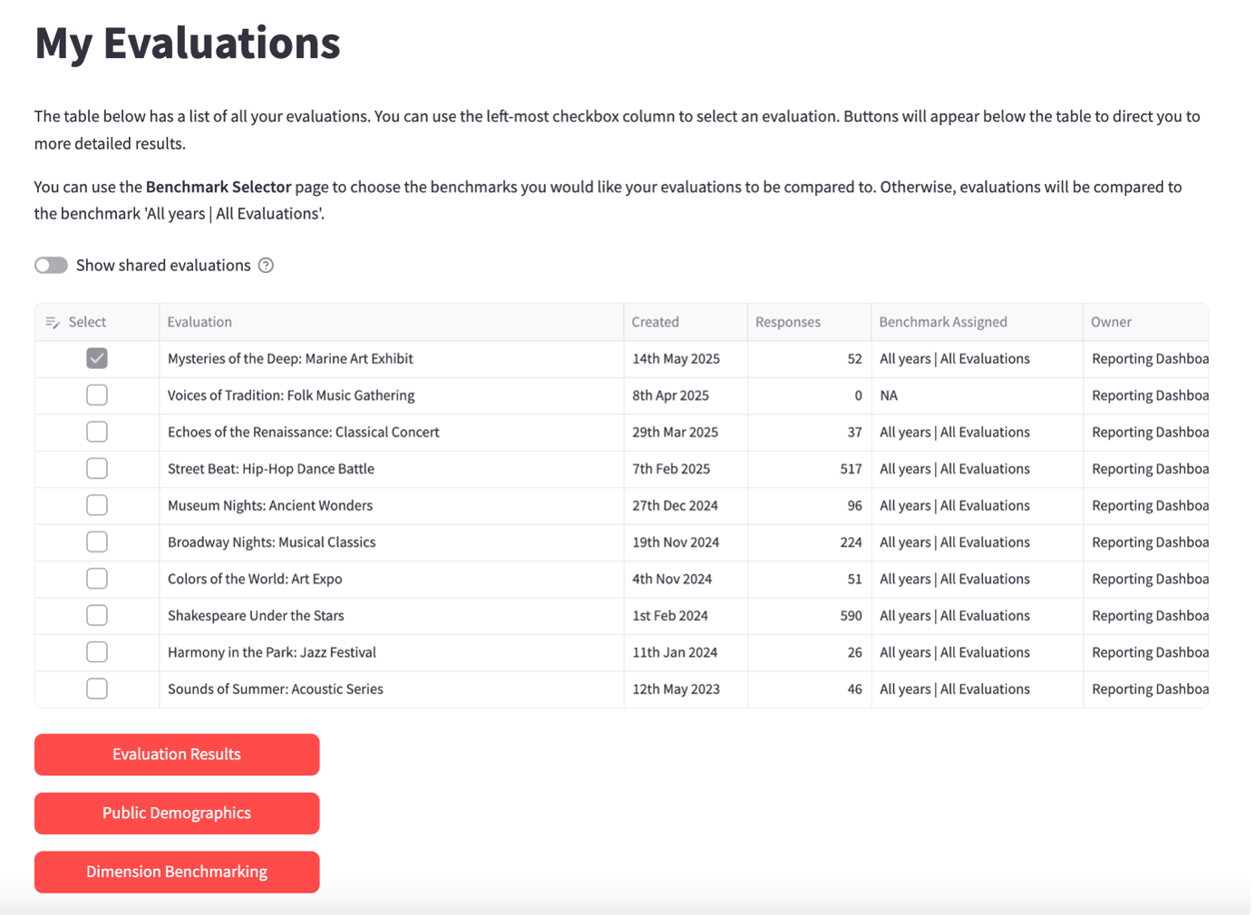Open Dimension Benchmarking
Viewport: 1255px width, 917px height.
click(177, 873)
